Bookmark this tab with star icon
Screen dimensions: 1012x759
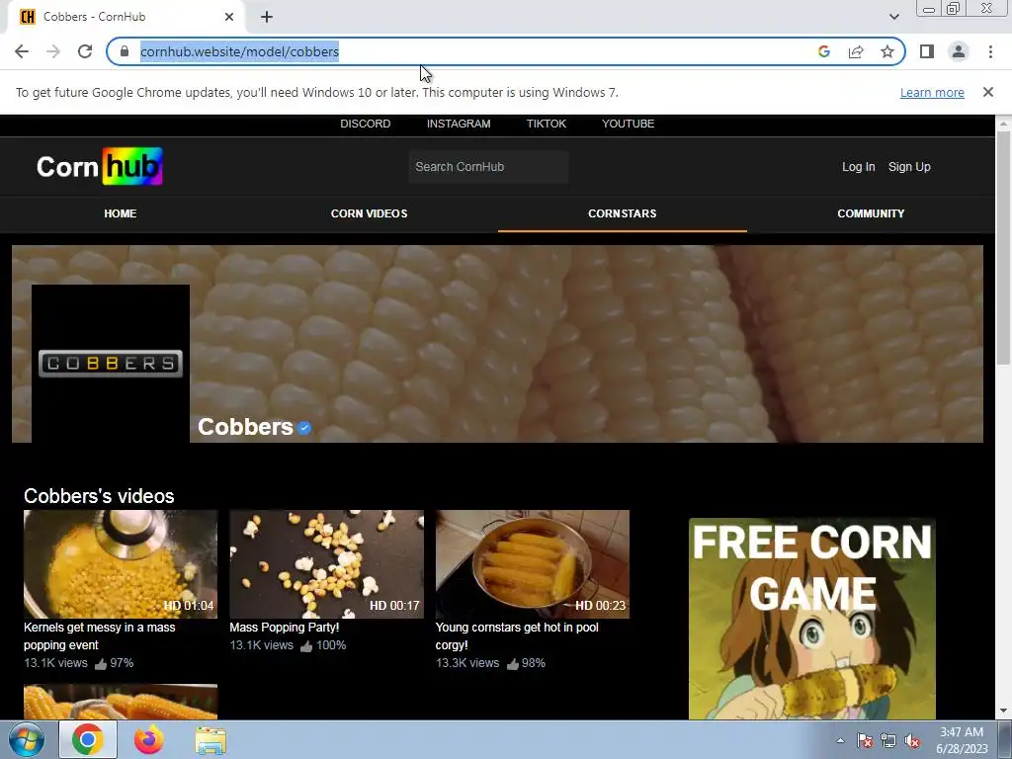887,51
